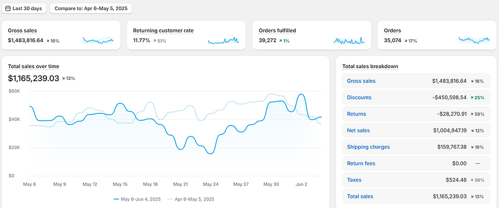The height and width of the screenshot is (208, 499).
Task: Toggle the Apr 6–May 5, 2025 legend series
Action: click(x=191, y=199)
